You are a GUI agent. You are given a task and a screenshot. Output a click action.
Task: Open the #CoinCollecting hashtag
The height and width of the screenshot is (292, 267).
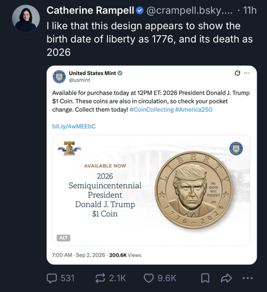point(152,109)
